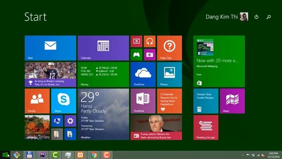Image resolution: width=282 pixels, height=159 pixels.
Task: Open Health tile about Heart Palpitations
Action: tap(169, 101)
